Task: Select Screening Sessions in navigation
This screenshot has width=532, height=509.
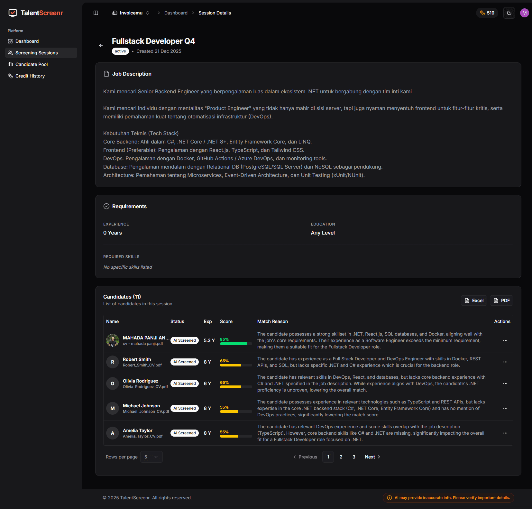Action: click(x=36, y=52)
